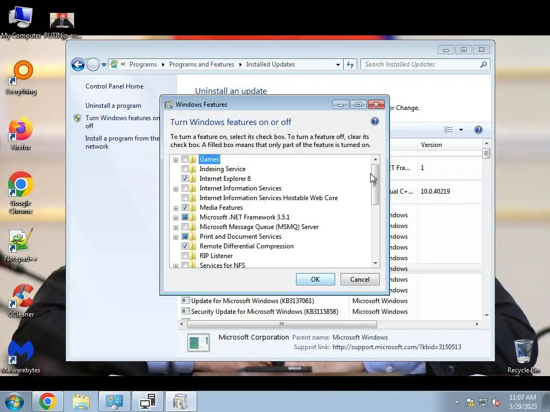Switch to Windows Features taskbar item
Viewport: 550px width, 412px height.
tap(181, 401)
